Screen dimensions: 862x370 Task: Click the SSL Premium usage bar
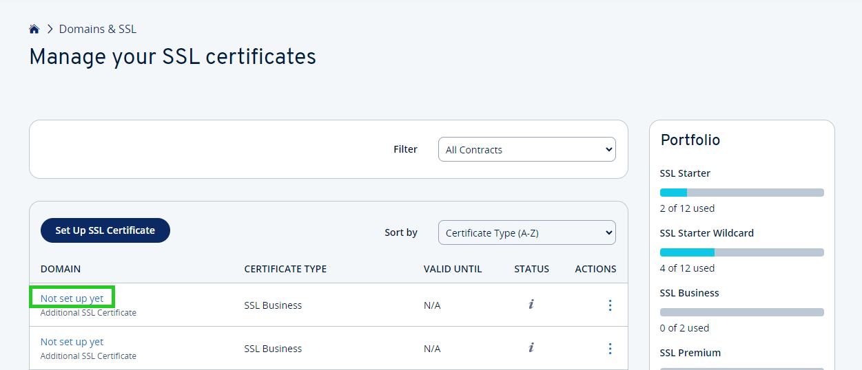coord(741,368)
